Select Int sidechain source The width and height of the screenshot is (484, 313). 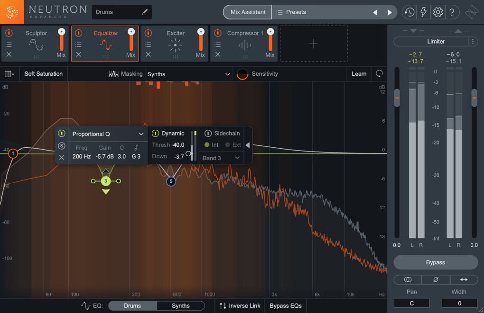pos(211,145)
